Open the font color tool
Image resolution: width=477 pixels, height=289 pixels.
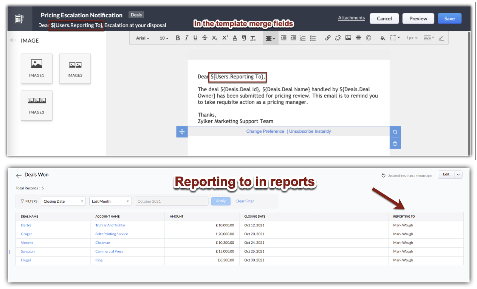[x=235, y=38]
